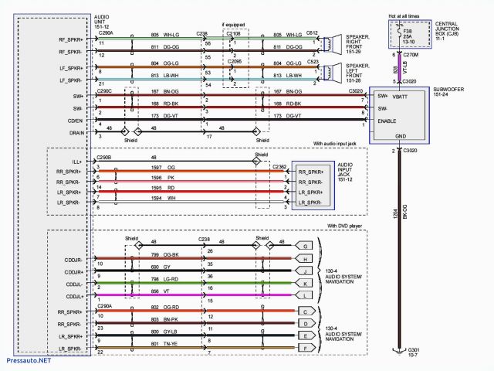Select connector tag J

pyautogui.click(x=306, y=271)
